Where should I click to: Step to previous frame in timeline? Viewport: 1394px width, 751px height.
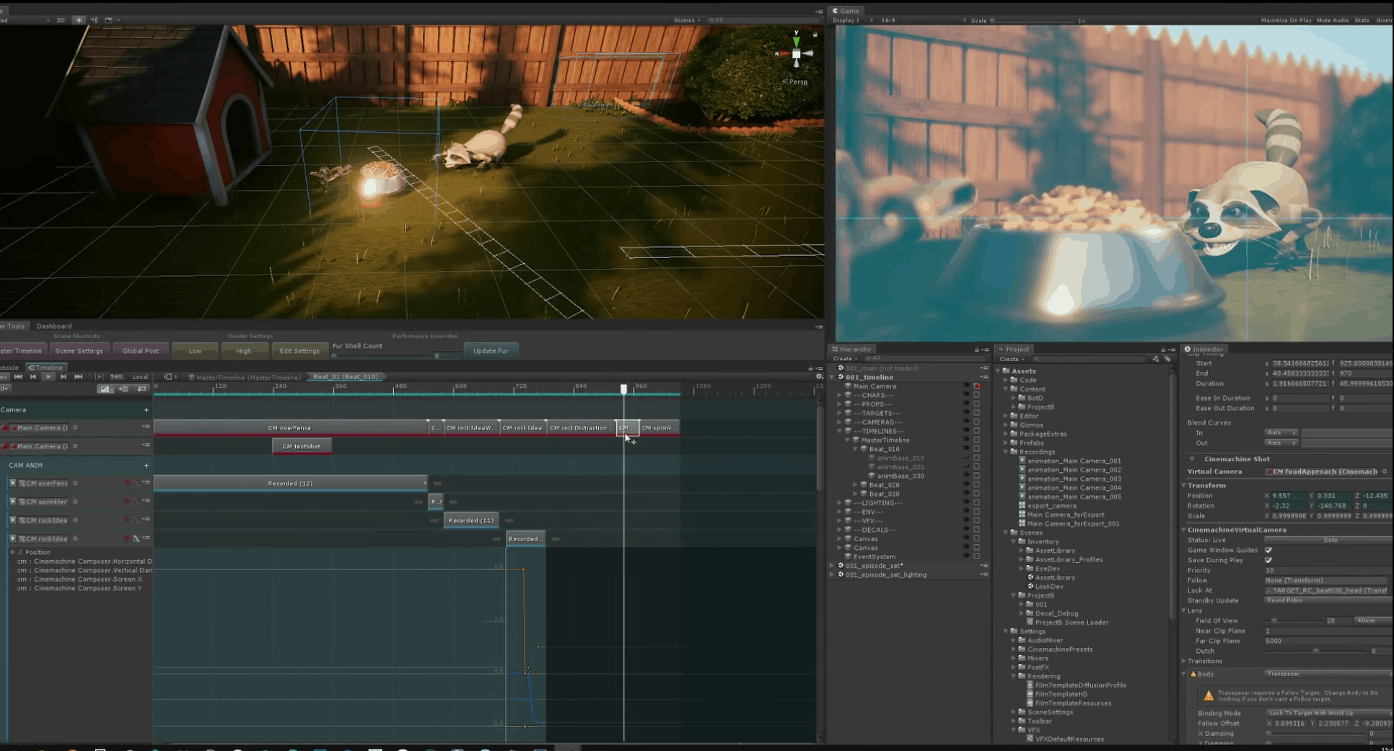(33, 376)
